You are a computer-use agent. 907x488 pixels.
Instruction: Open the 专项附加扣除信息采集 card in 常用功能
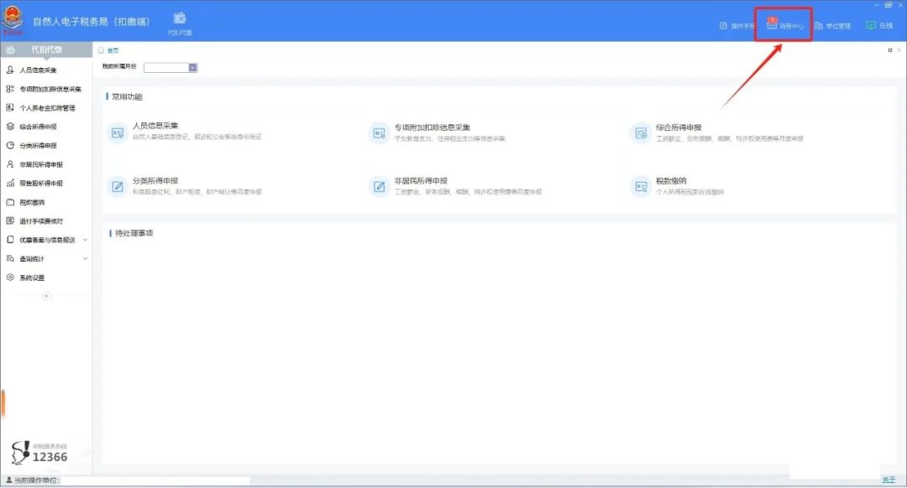click(437, 132)
